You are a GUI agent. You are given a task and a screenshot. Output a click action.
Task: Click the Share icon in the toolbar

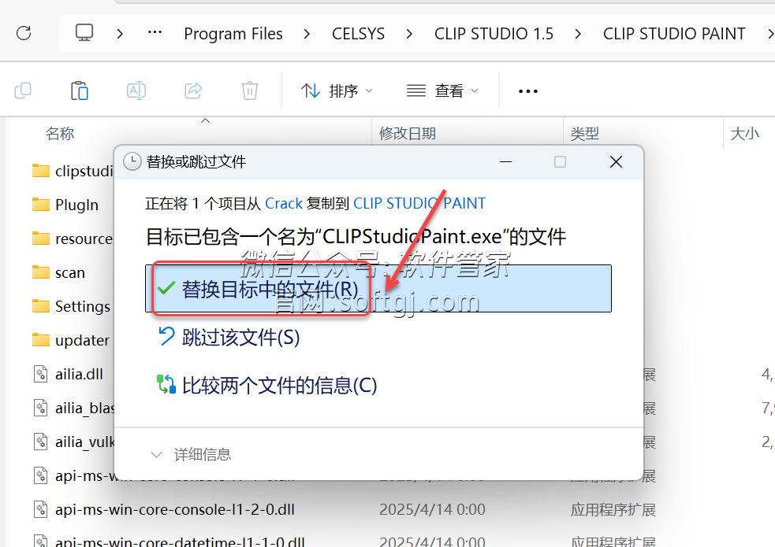tap(192, 90)
